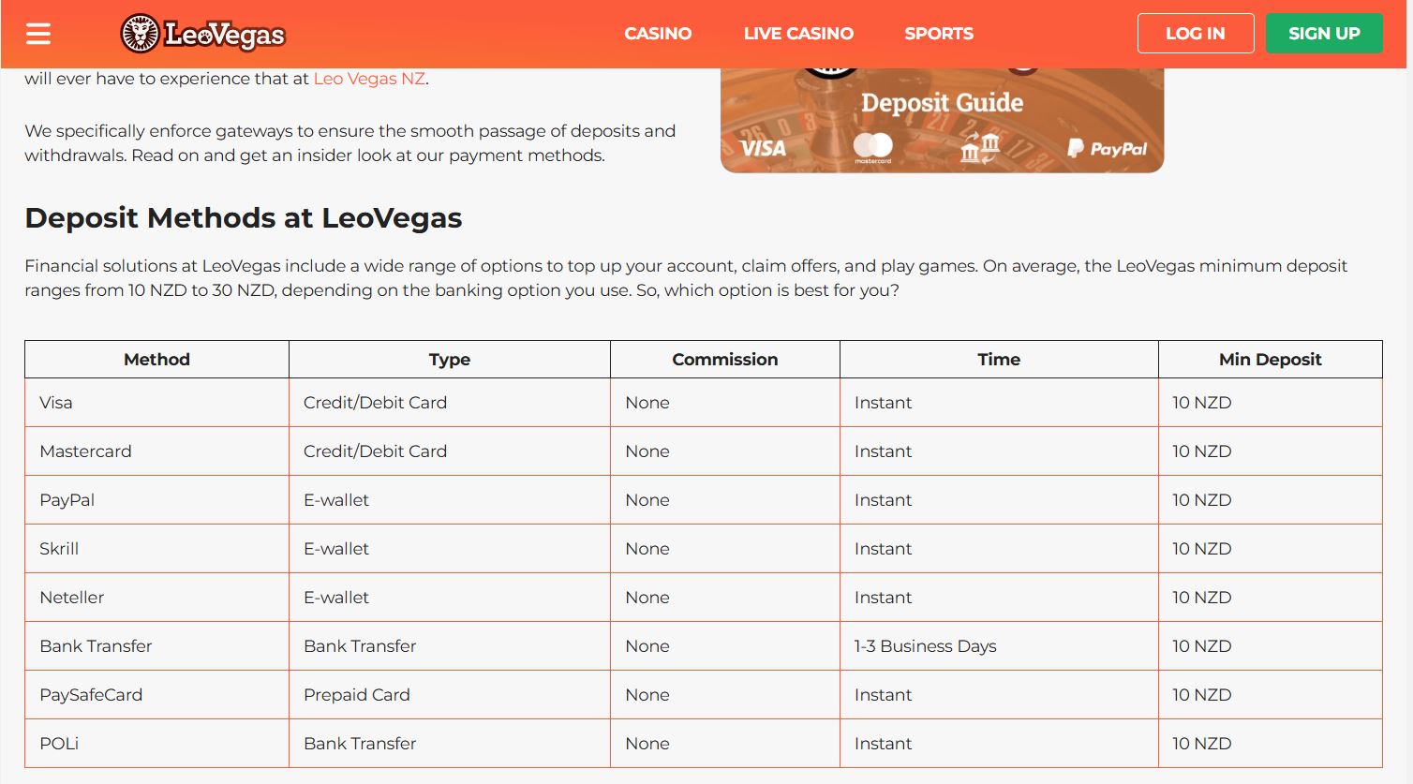Follow the Leo Vegas NZ link
The width and height of the screenshot is (1413, 784).
369,79
